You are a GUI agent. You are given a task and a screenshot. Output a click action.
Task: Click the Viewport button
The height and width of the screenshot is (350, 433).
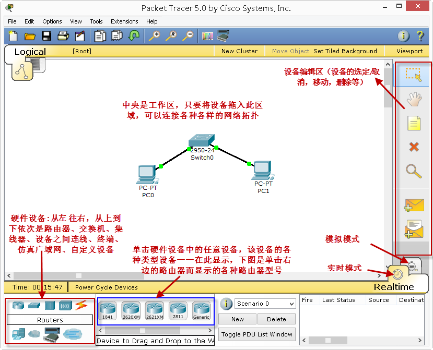click(x=409, y=51)
